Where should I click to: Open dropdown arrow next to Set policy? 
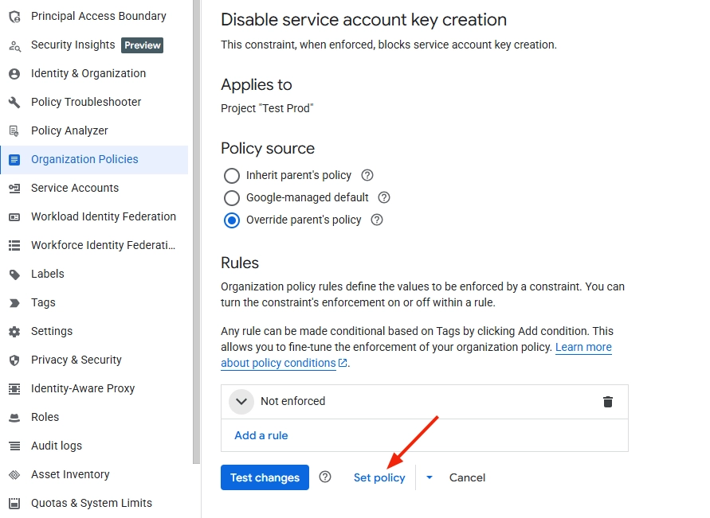coord(430,477)
